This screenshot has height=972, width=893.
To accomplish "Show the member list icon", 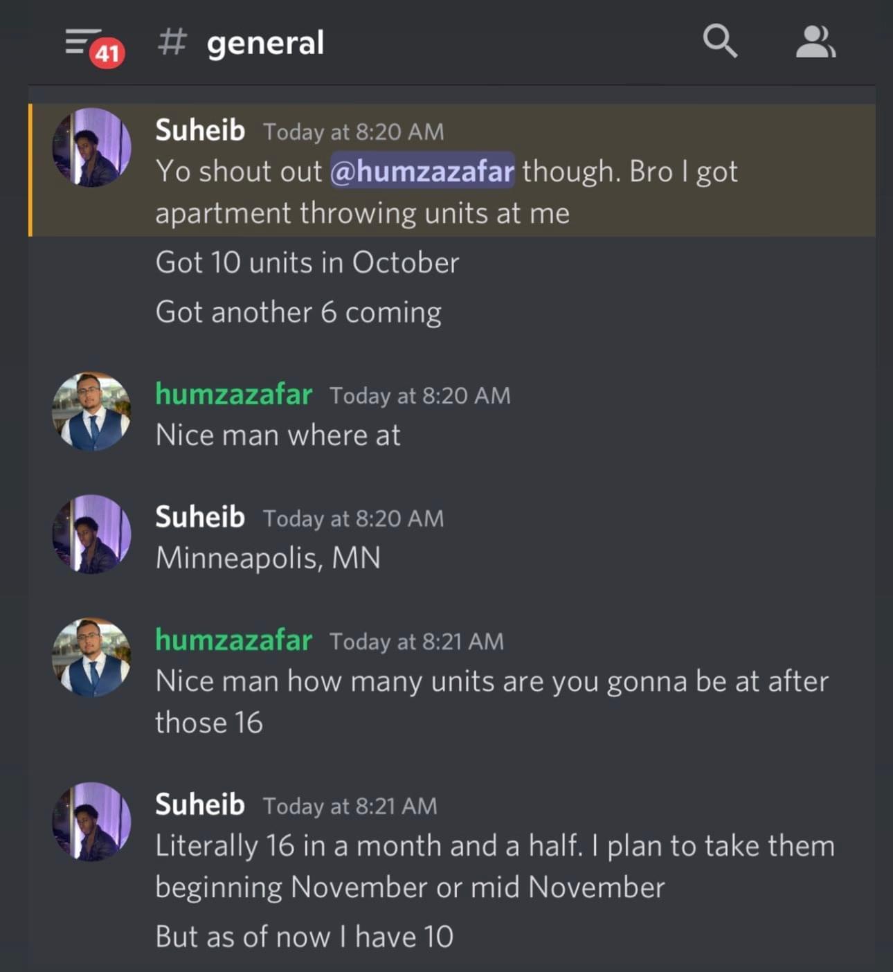I will coord(815,42).
